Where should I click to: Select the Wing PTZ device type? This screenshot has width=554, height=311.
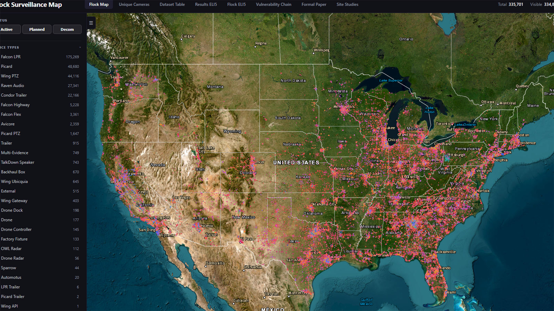[40, 76]
